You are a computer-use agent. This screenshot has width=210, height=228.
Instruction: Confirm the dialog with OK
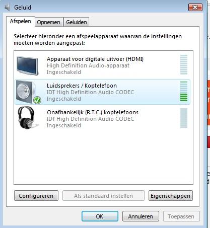point(100,216)
